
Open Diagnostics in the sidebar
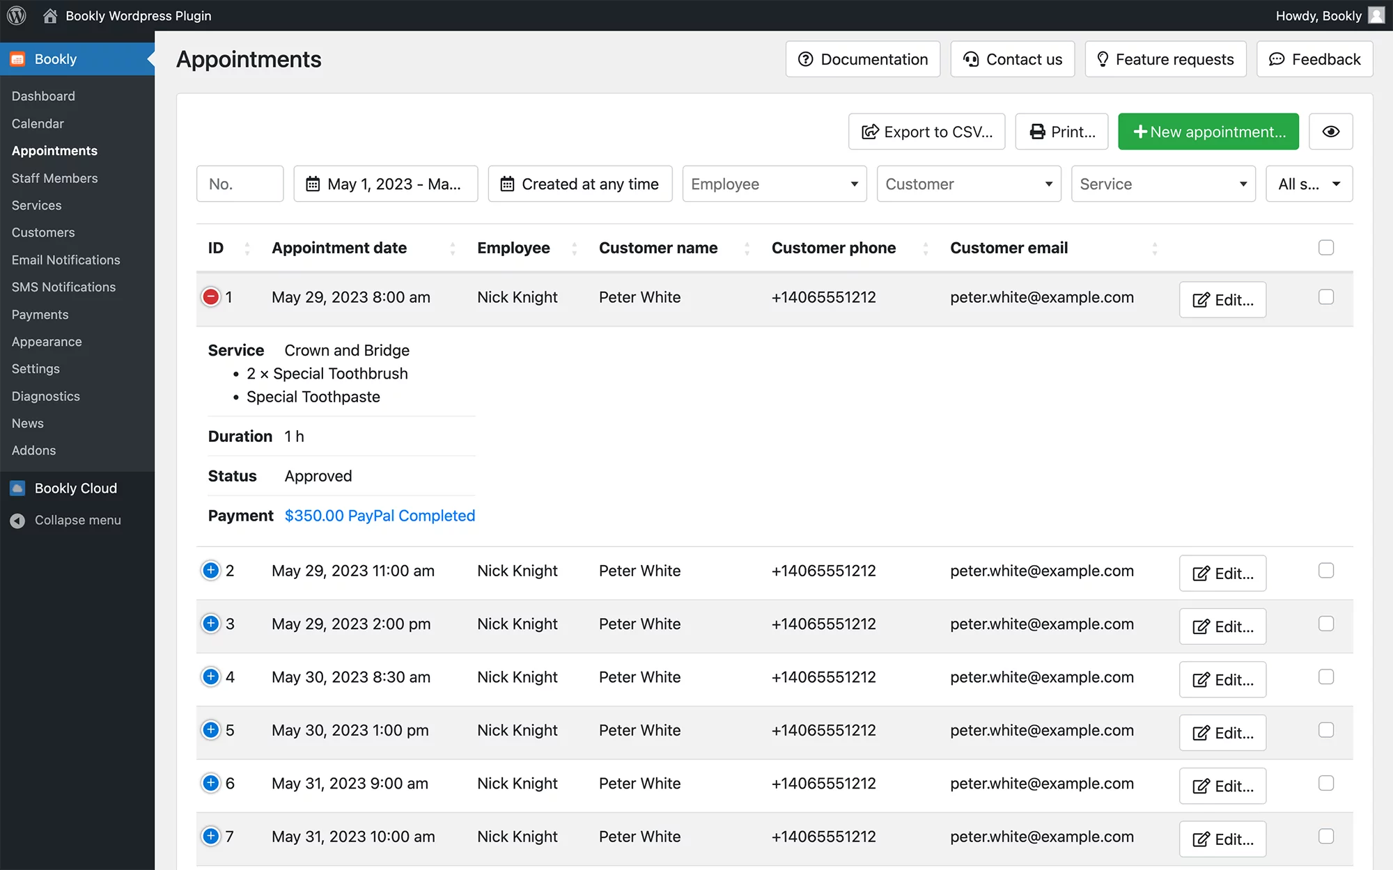(x=45, y=396)
